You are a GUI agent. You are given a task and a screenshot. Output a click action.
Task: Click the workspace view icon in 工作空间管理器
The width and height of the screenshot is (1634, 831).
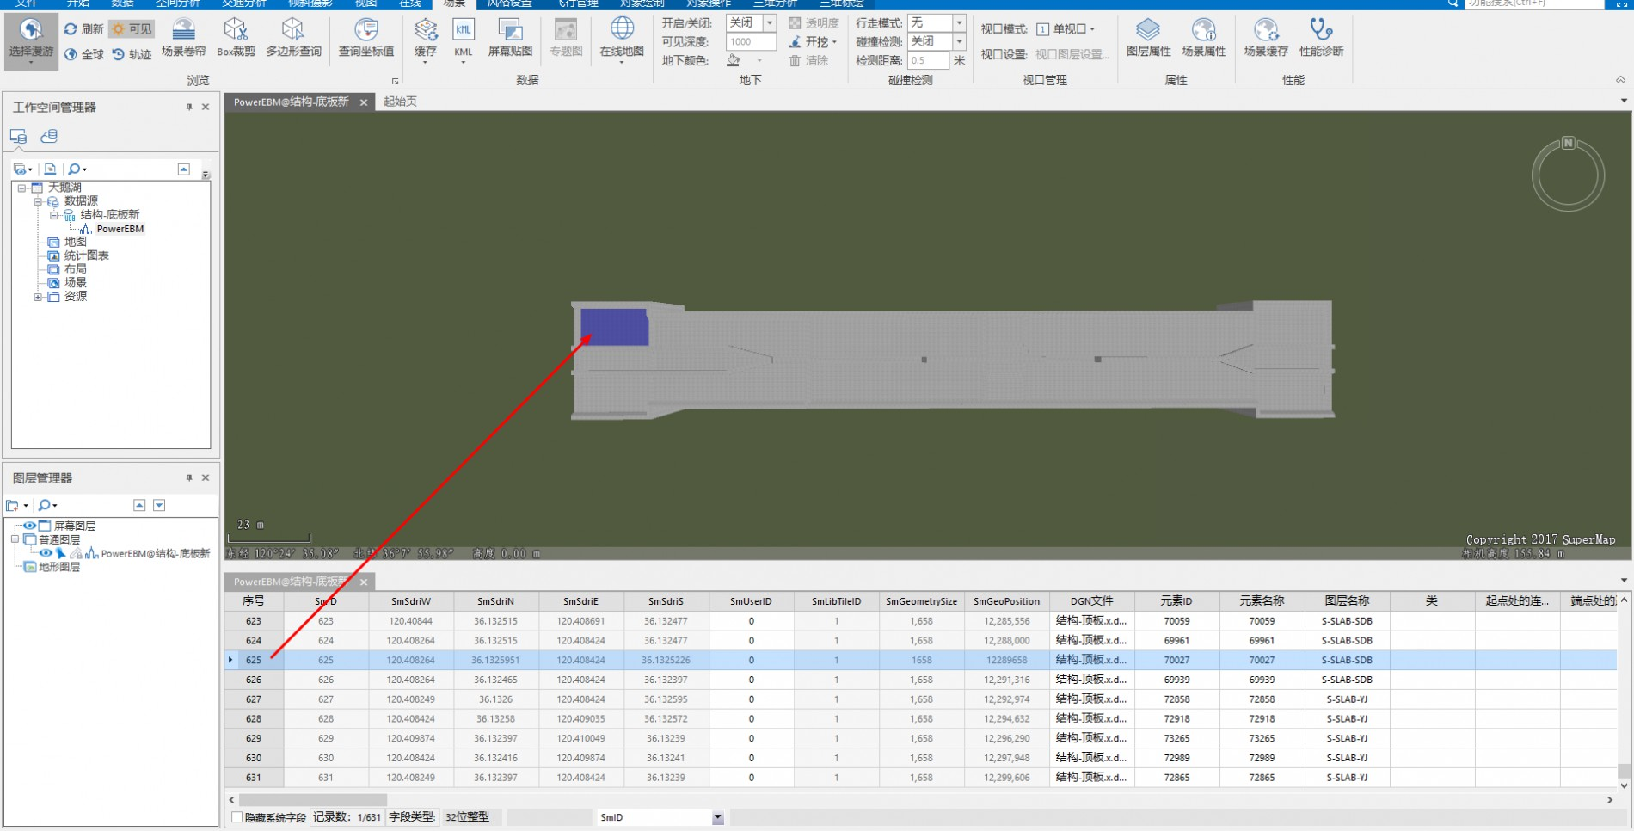pyautogui.click(x=18, y=136)
